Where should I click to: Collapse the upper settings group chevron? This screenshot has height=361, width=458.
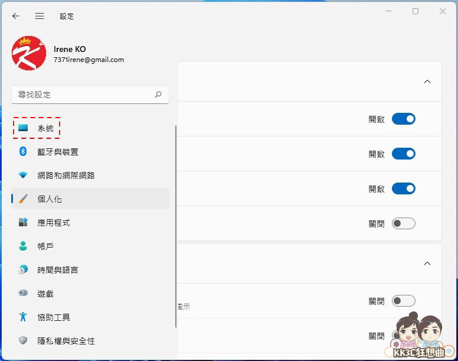(x=427, y=82)
